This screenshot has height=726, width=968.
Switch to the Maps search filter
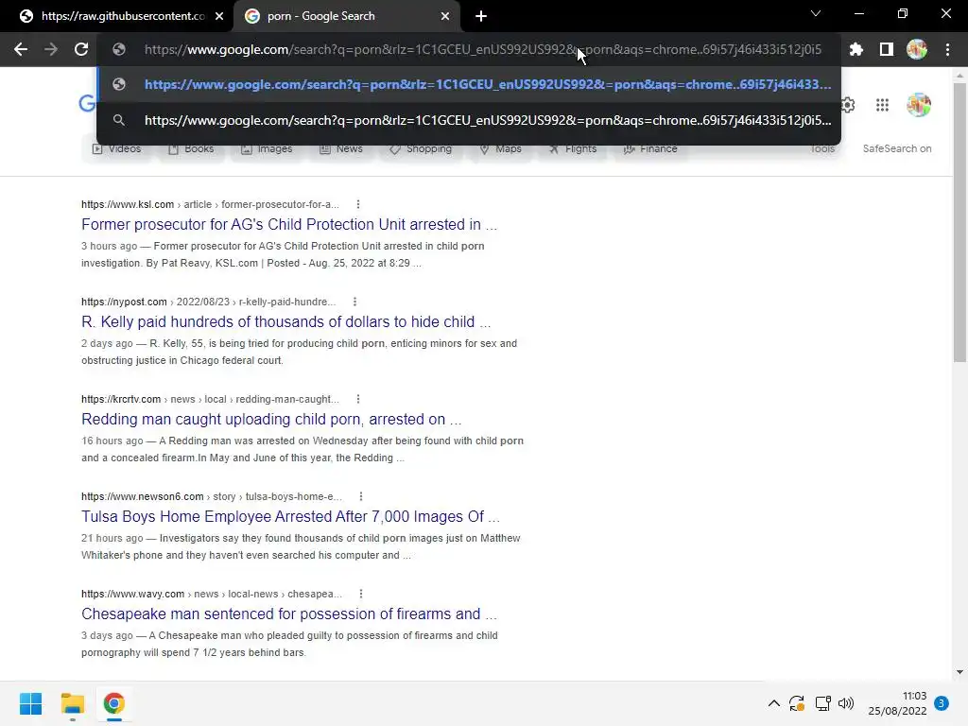[x=501, y=148]
